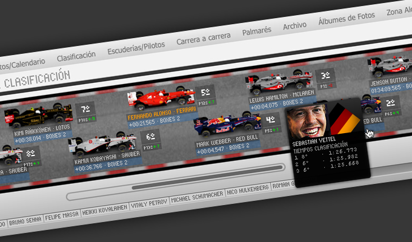412x242 pixels.
Task: Click the German flag in Vettel popup
Action: pyautogui.click(x=345, y=119)
